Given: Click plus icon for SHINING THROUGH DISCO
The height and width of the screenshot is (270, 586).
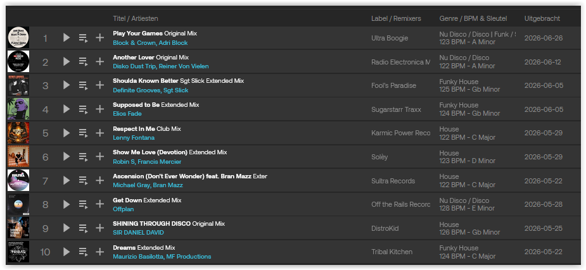Looking at the screenshot, I should click(x=100, y=228).
